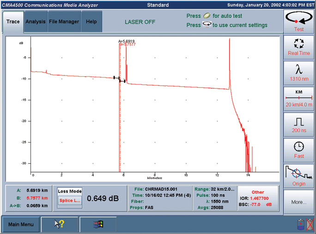Open the Help tab

point(91,22)
